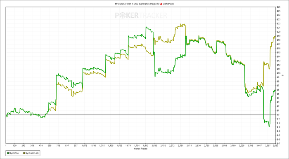The image size is (289, 159).
Task: Click the x-axis label '1,794'
Action: click(137, 145)
